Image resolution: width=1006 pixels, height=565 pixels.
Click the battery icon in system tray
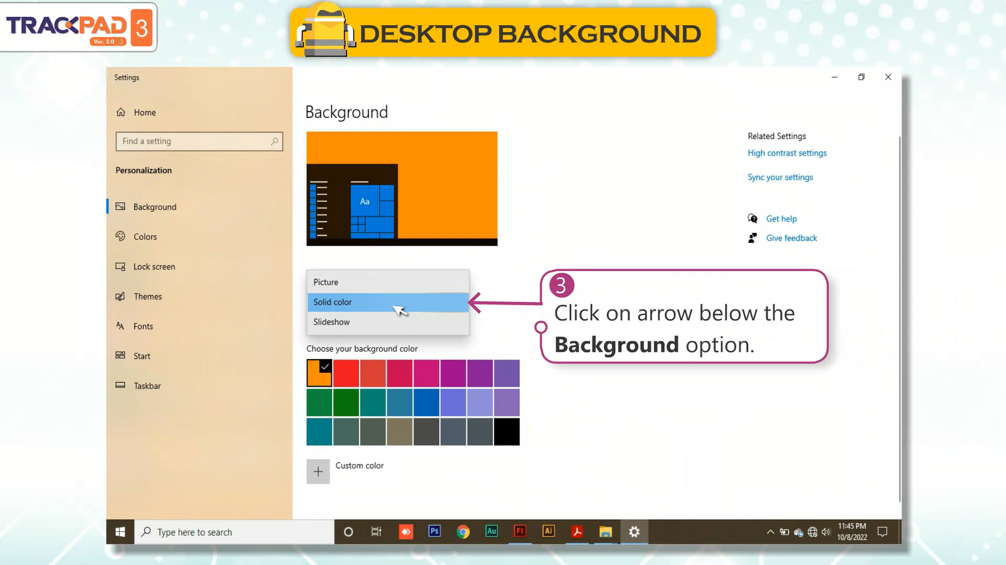tap(784, 532)
